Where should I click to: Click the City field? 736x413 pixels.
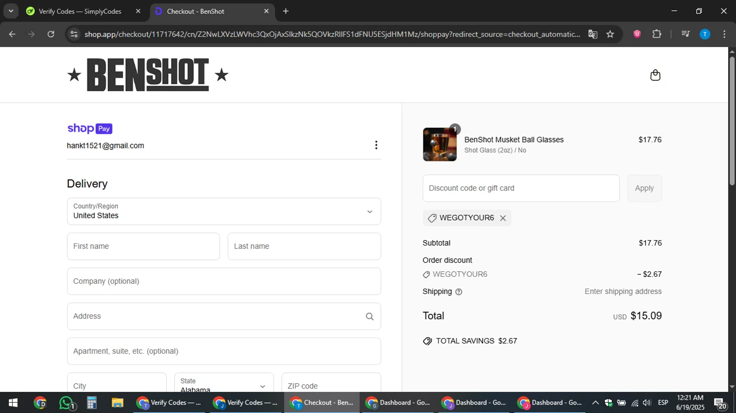pyautogui.click(x=117, y=383)
